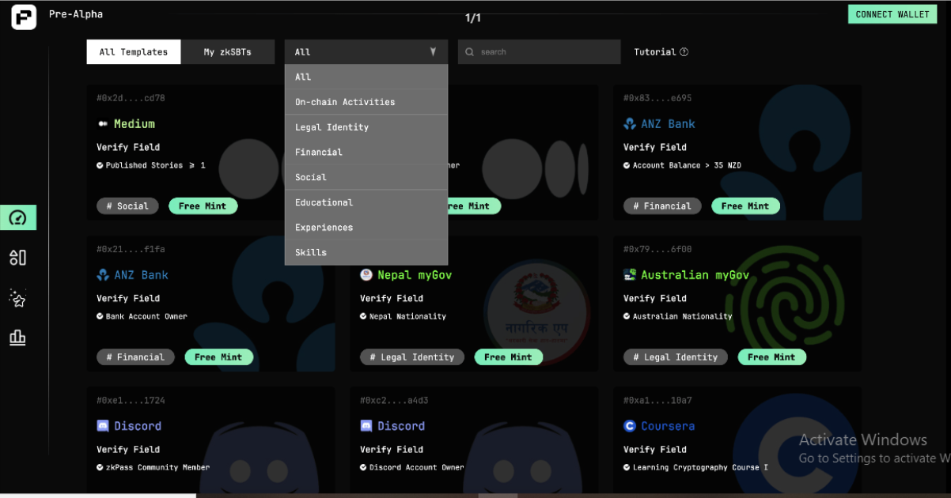
Task: Open the dashboard gauge icon in the sidebar
Action: [x=18, y=218]
